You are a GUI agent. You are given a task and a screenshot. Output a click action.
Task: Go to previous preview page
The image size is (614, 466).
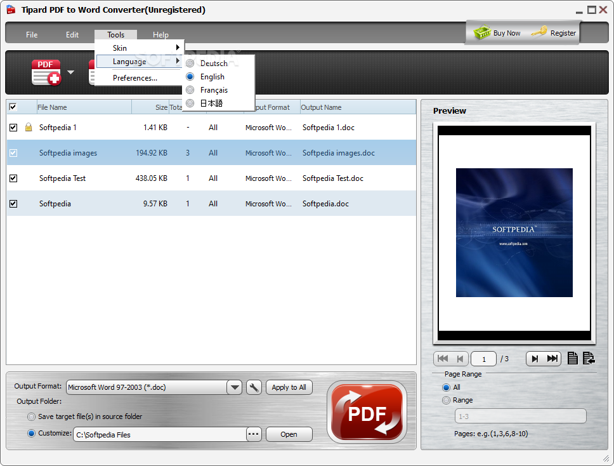pos(460,359)
